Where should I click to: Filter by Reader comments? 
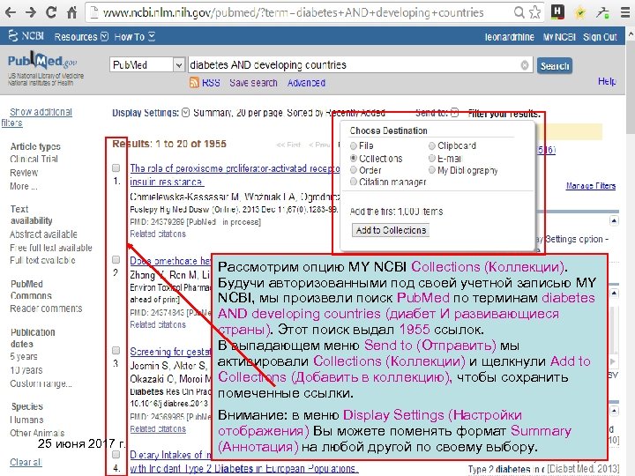click(46, 309)
